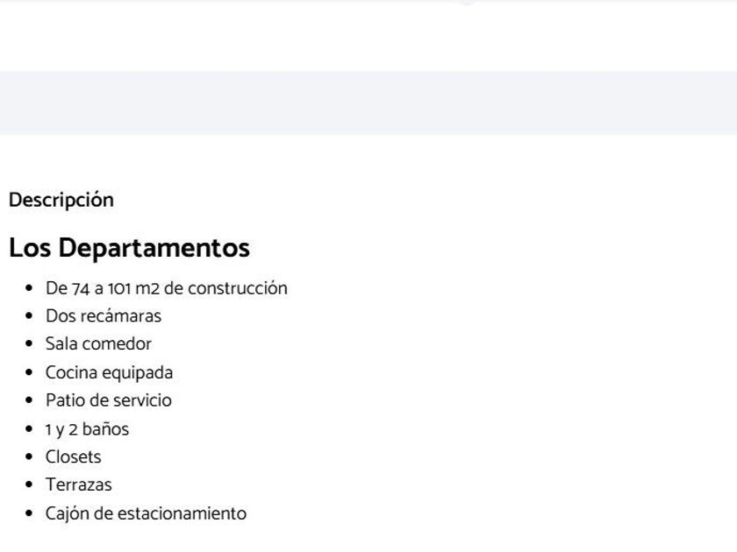Viewport: 737px width, 552px height.
Task: Click the Los Departamentos heading
Action: [x=129, y=248]
